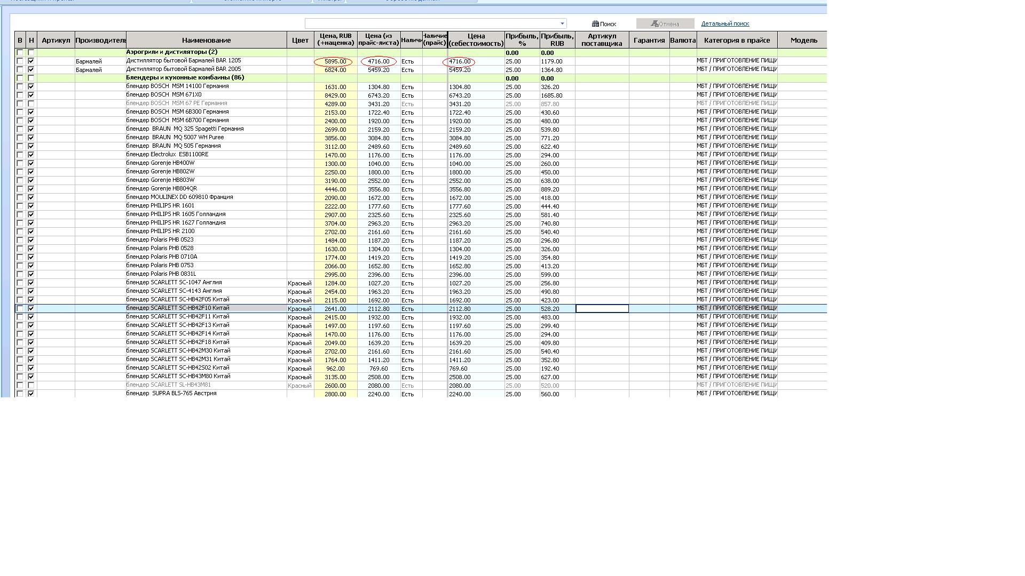Click the Гарантия column header

(x=649, y=40)
